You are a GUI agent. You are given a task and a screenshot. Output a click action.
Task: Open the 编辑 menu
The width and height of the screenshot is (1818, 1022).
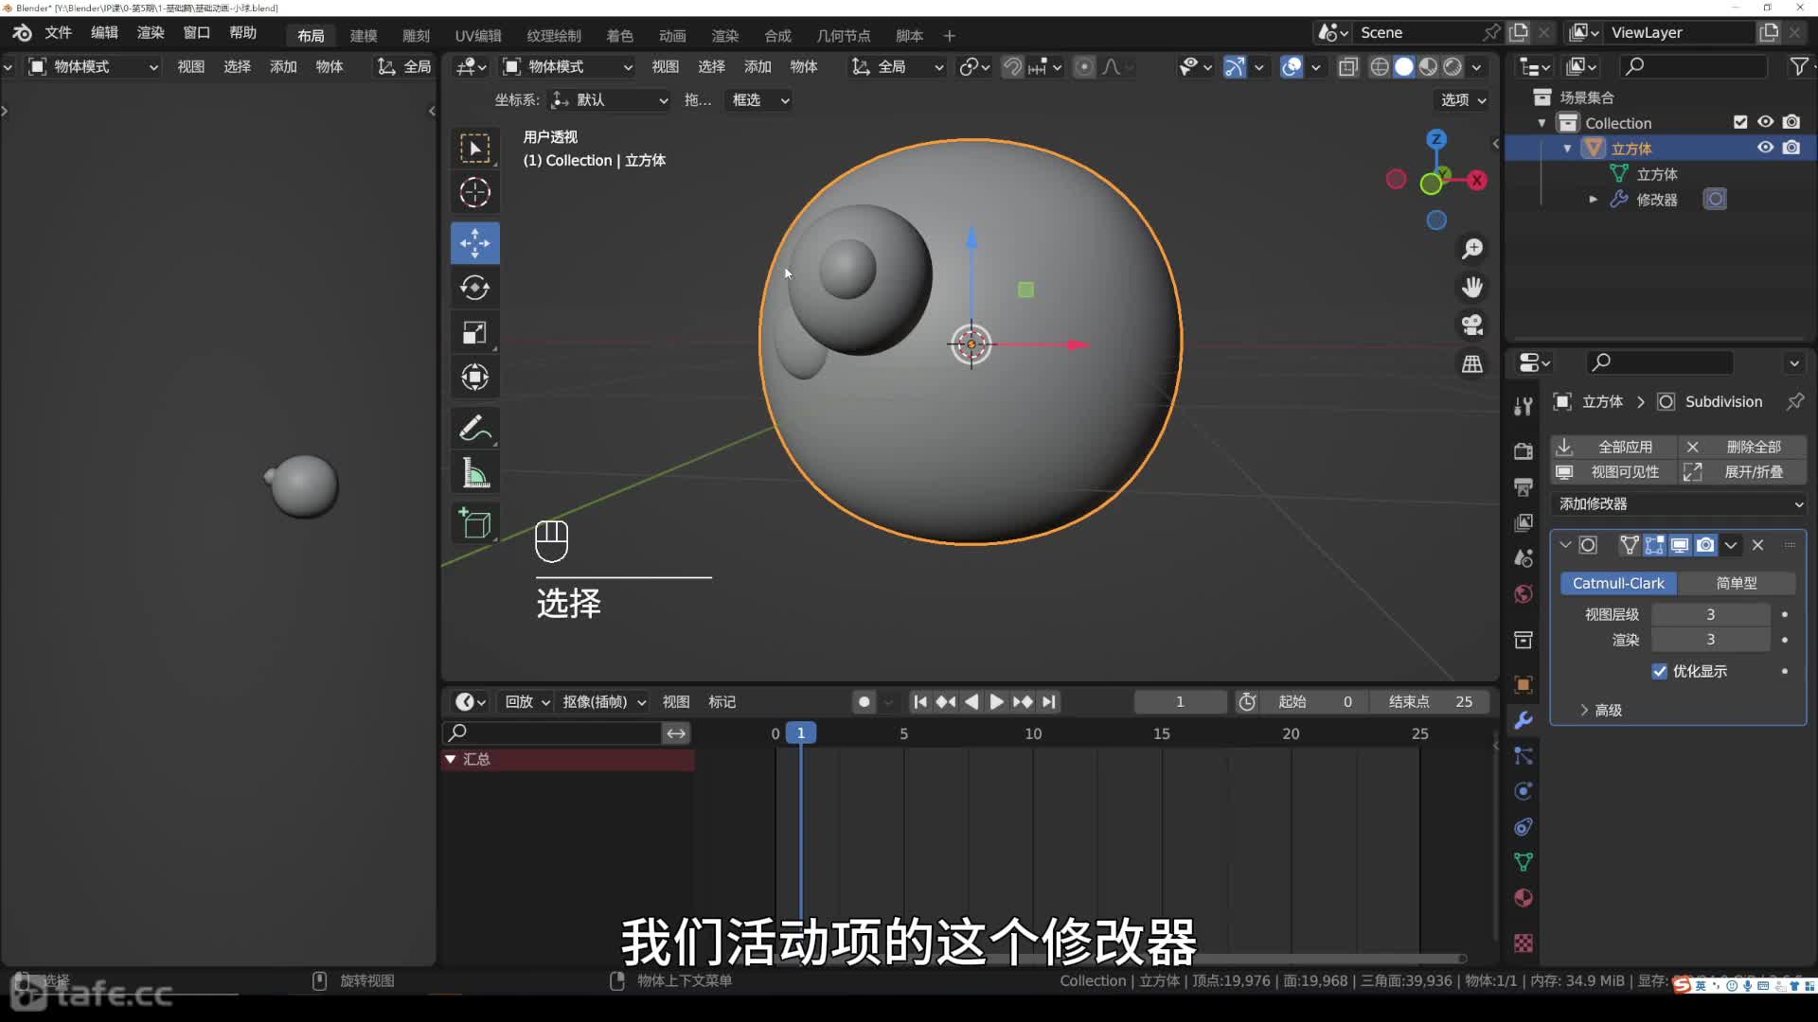104,33
